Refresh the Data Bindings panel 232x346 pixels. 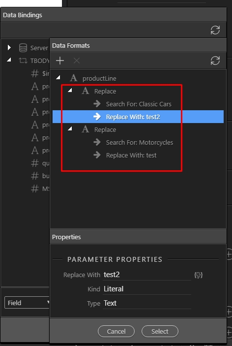pyautogui.click(x=215, y=30)
